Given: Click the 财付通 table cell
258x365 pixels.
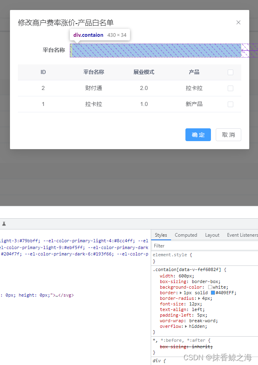Looking at the screenshot, I should (94, 88).
